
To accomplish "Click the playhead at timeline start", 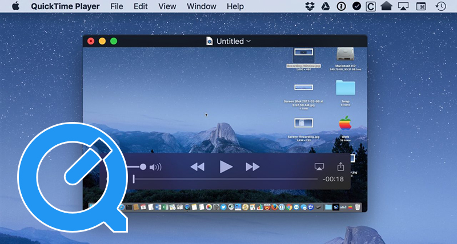I will pyautogui.click(x=134, y=179).
